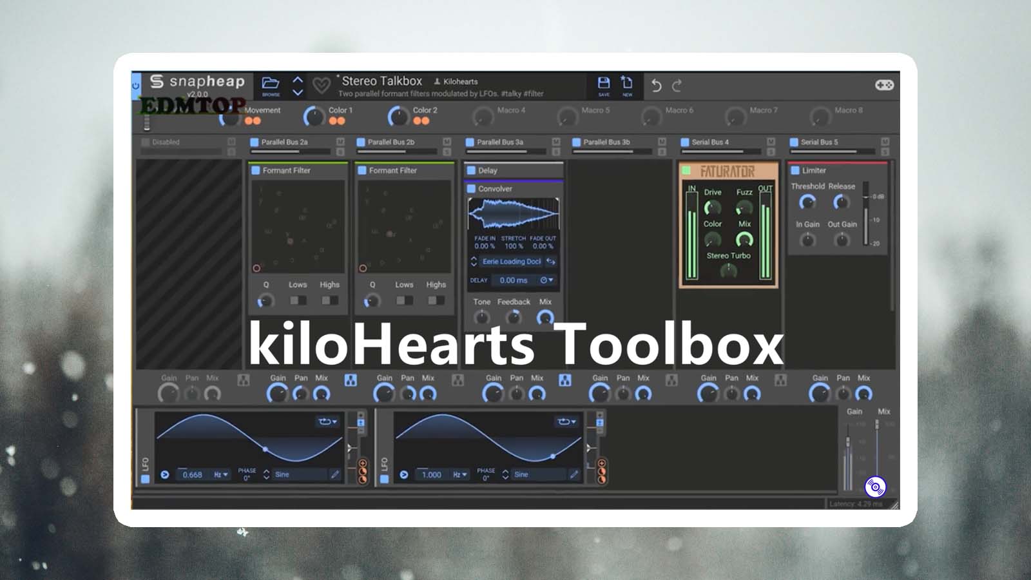
Task: Click the M mute button on Parallel Bus 2a
Action: pyautogui.click(x=340, y=142)
